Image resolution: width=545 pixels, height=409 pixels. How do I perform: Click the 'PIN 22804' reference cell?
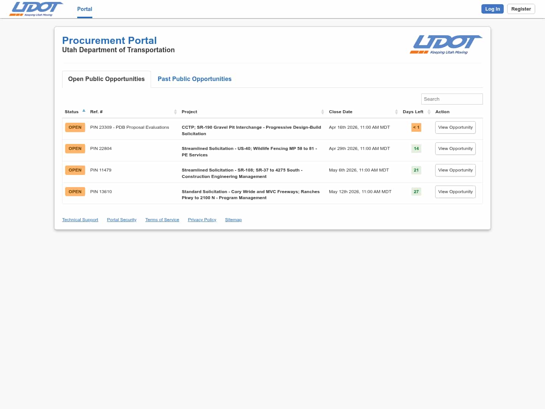(101, 149)
